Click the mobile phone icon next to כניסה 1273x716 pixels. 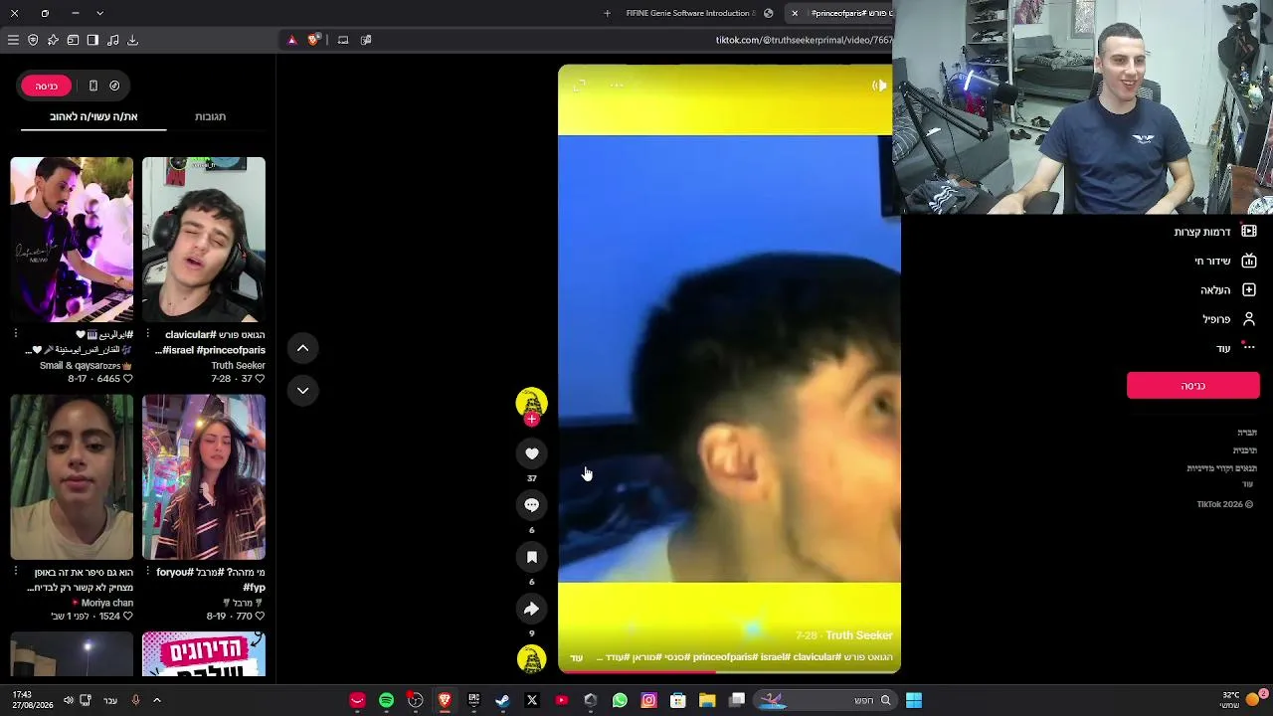pos(93,86)
